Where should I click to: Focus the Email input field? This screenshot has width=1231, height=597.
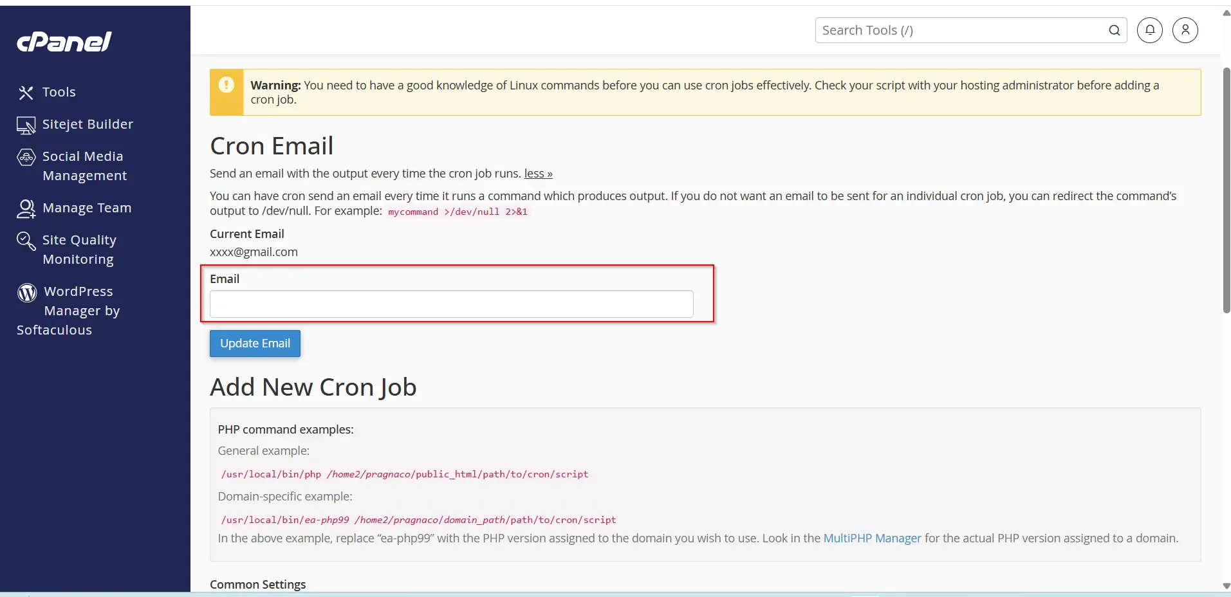click(x=451, y=304)
